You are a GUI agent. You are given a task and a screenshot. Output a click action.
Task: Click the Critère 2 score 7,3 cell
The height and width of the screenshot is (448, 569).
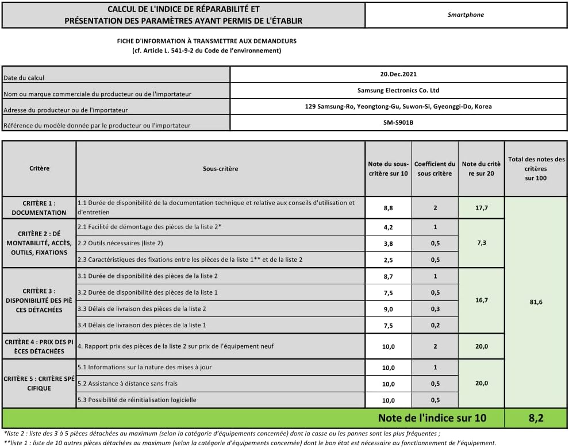click(482, 243)
